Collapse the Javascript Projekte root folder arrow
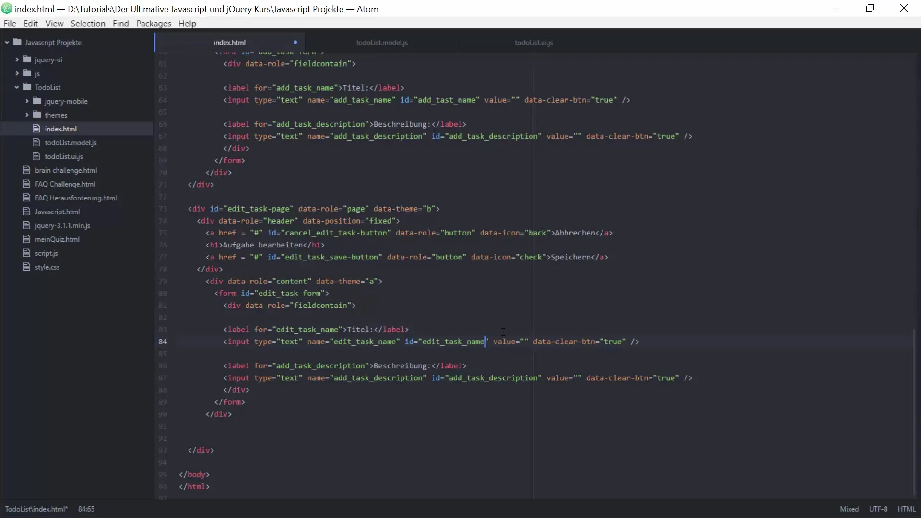Image resolution: width=921 pixels, height=518 pixels. (7, 43)
